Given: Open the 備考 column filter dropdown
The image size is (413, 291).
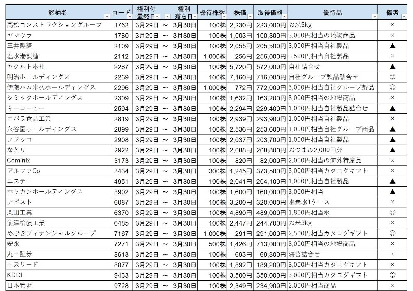Looking at the screenshot, I should coord(404,17).
